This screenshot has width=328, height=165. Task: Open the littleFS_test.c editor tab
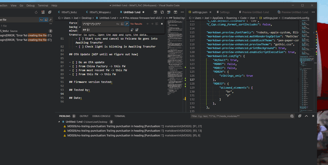click(67, 12)
